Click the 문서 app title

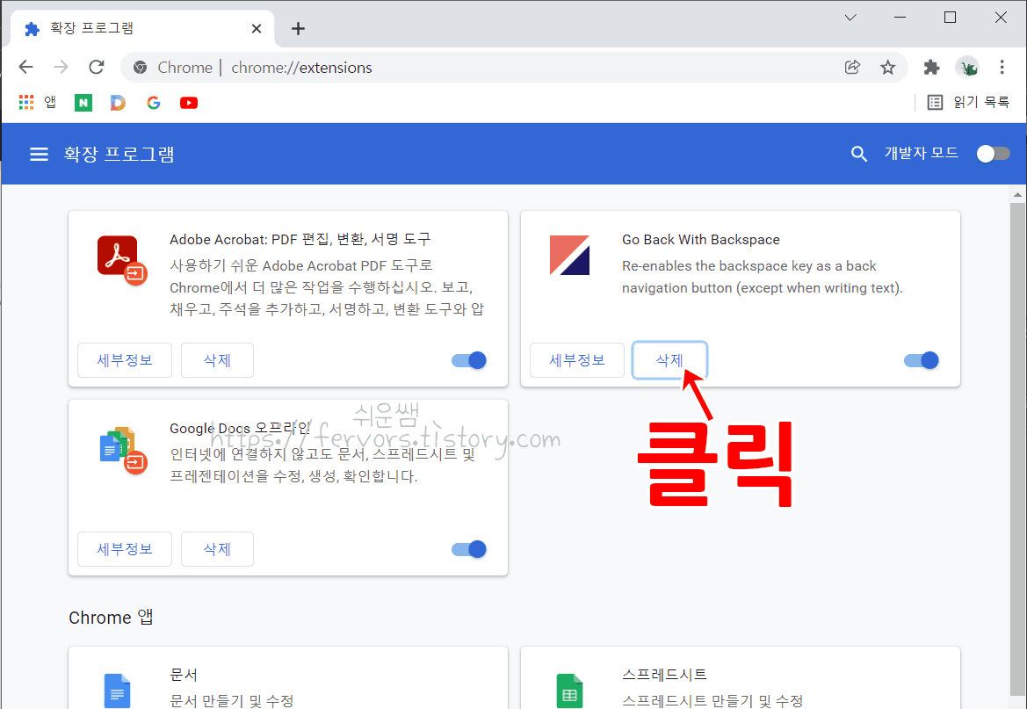184,674
